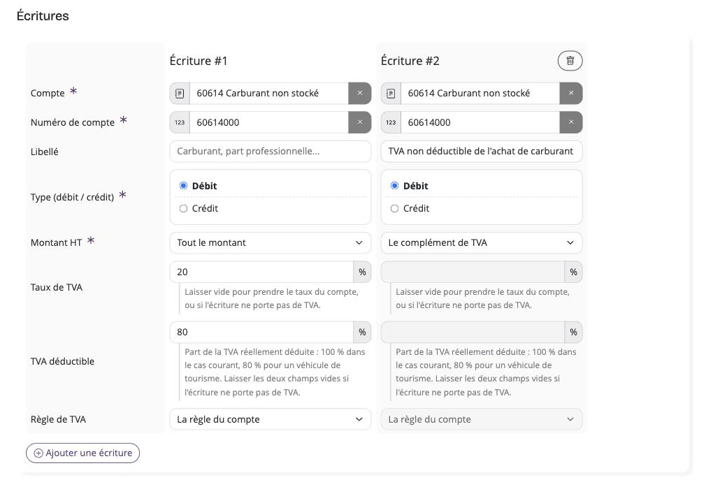Click TVA déductible field showing 80

pos(261,332)
